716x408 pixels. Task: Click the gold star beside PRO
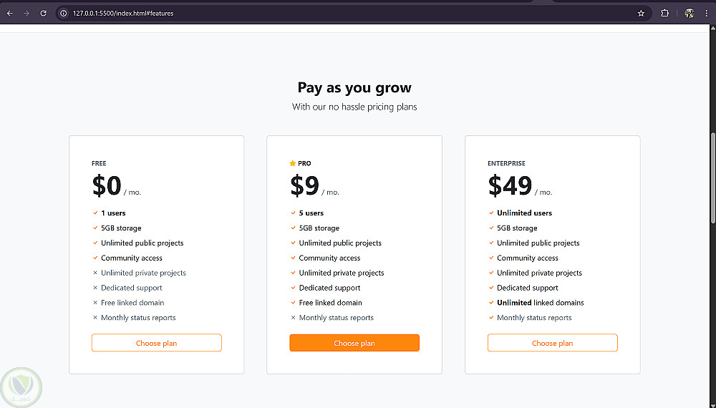pyautogui.click(x=293, y=163)
